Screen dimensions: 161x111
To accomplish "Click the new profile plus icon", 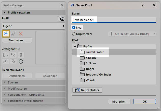I will tap(6, 33).
